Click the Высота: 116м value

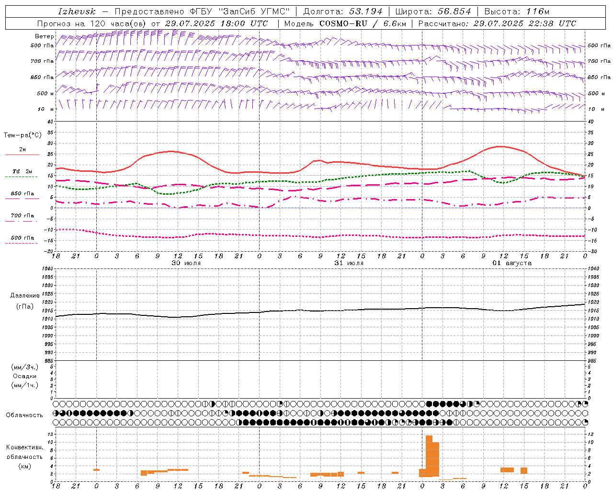click(517, 11)
